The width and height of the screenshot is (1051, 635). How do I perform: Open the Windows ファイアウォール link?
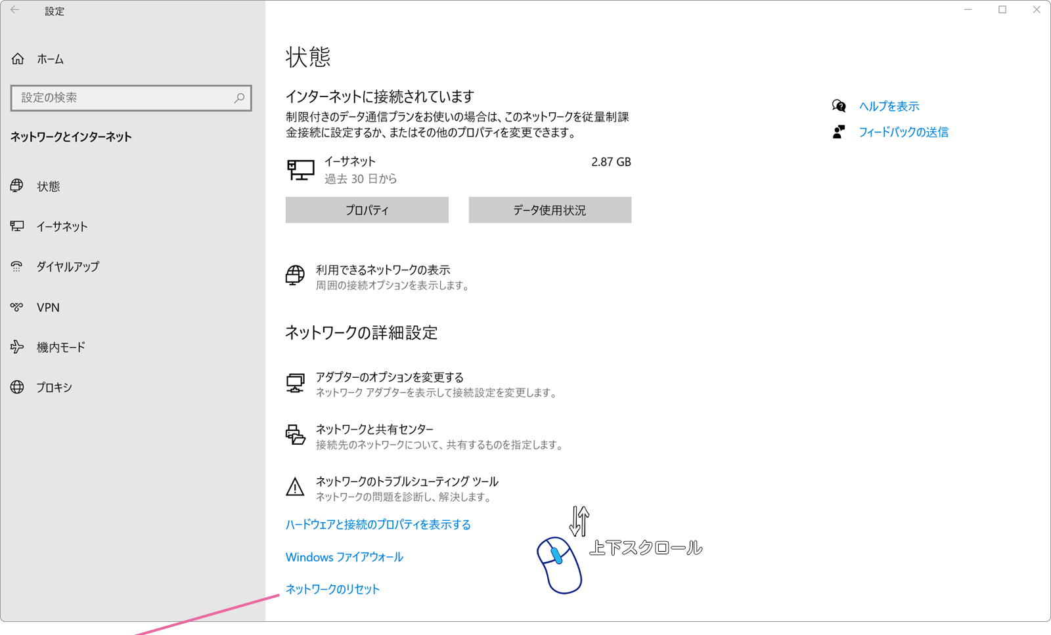coord(344,557)
